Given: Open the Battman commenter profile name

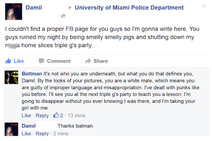Looking at the screenshot, I should [x=32, y=74].
